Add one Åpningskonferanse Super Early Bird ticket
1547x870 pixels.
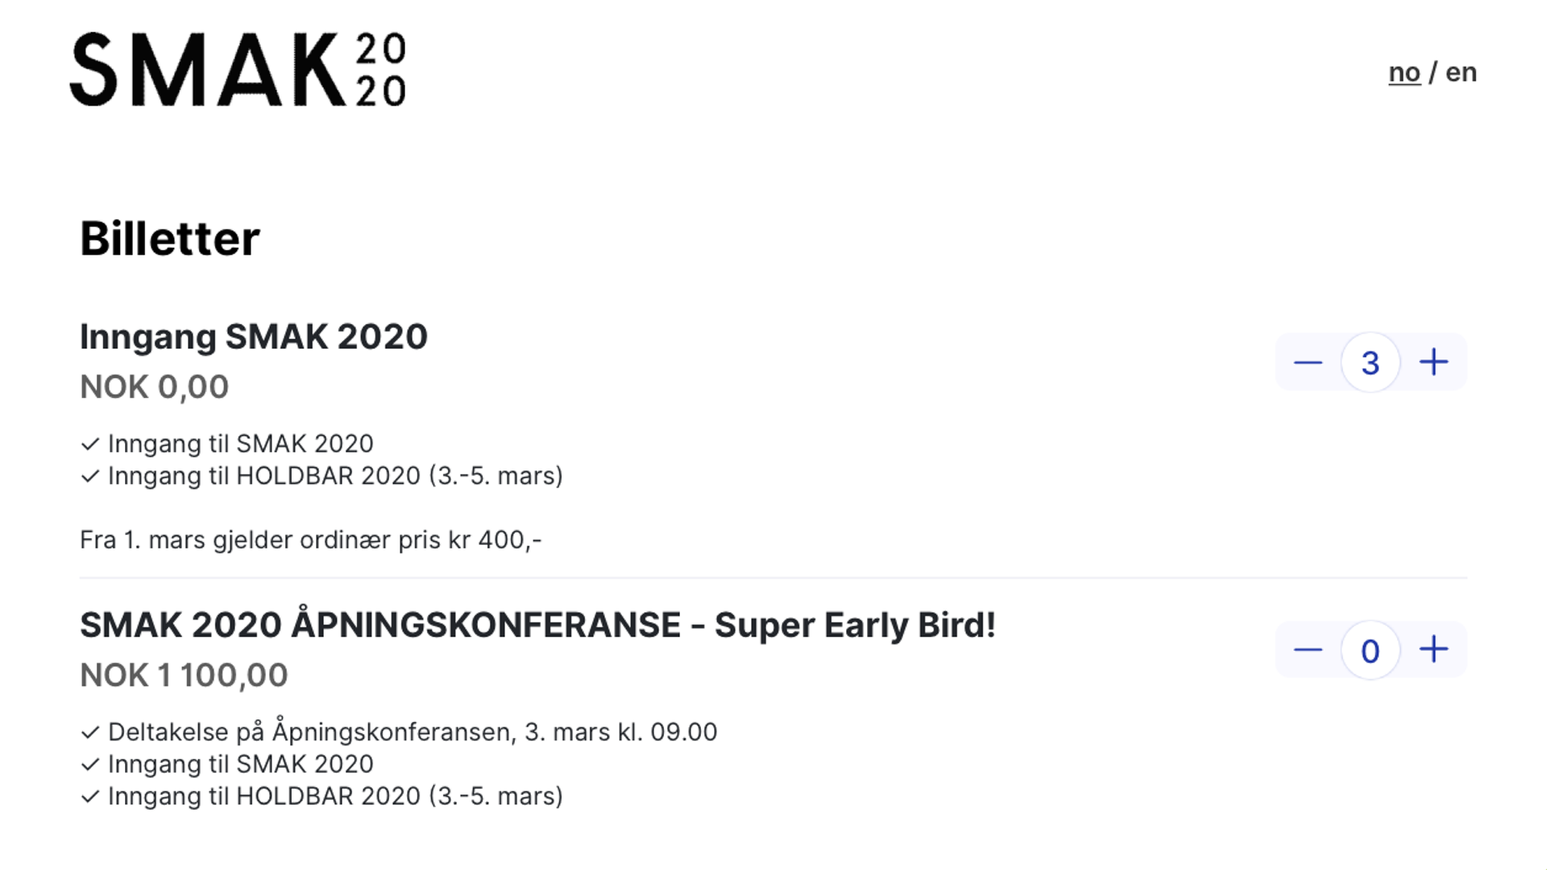pyautogui.click(x=1433, y=649)
